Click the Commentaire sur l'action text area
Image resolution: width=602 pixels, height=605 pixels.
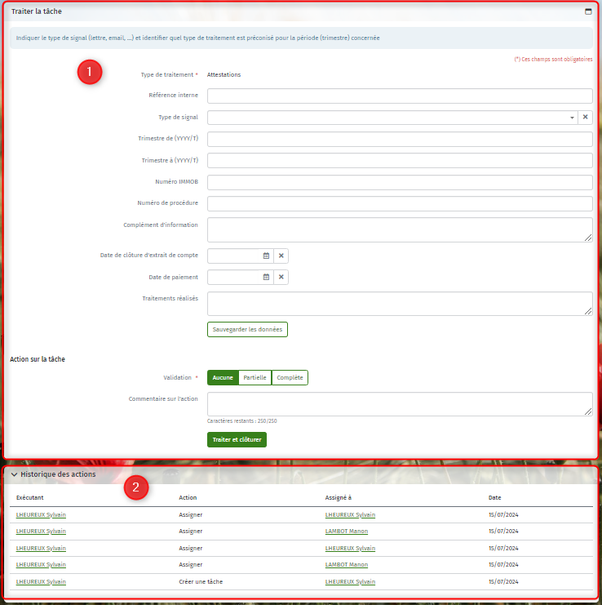pos(400,404)
